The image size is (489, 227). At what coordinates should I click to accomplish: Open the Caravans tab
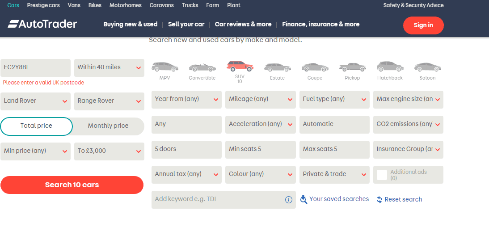[161, 5]
